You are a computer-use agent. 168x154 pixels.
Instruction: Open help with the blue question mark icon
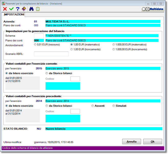point(18,9)
